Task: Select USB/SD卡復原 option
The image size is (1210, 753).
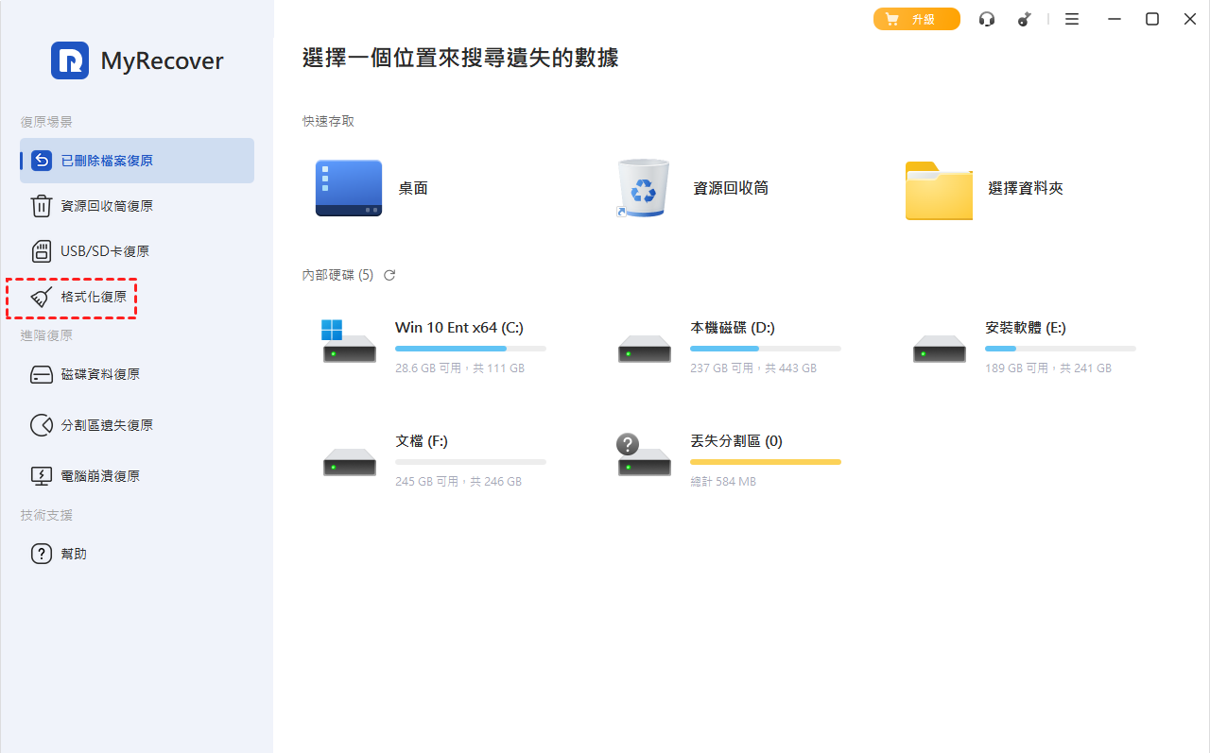Action: pos(104,251)
